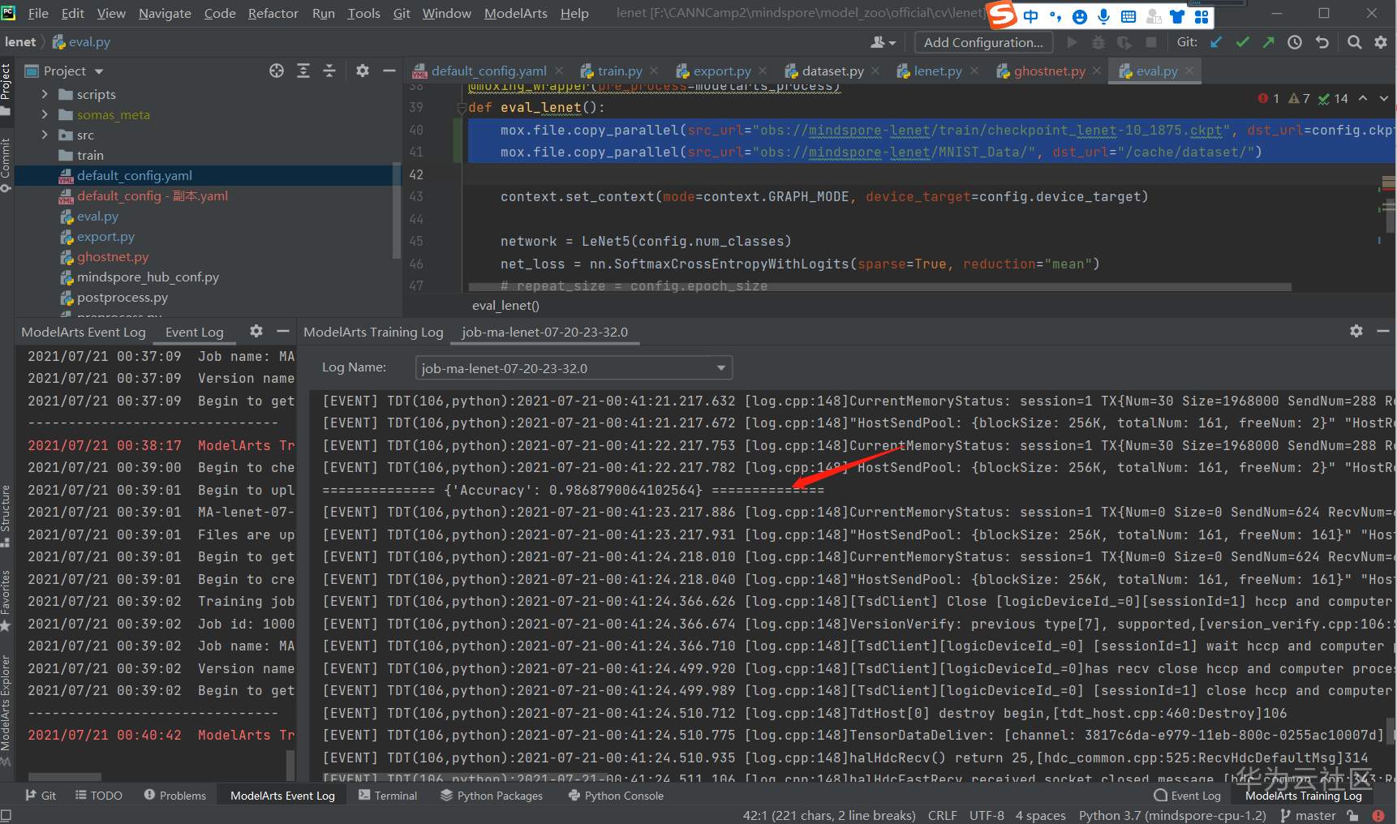This screenshot has width=1397, height=824.
Task: Click the Git update project arrow icon
Action: (1216, 42)
